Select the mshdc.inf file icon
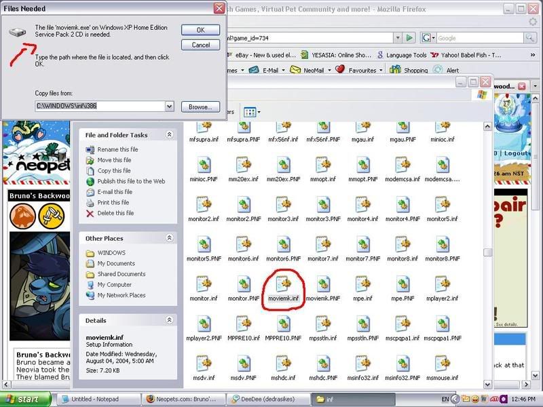Image resolution: width=543 pixels, height=407 pixels. coord(283,364)
